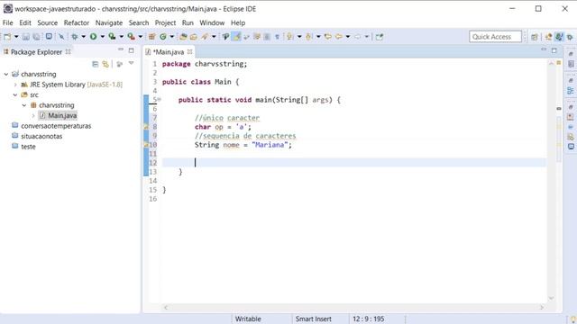Minimize the Package Explorer view
Viewport: 577px width, 324px height.
pyautogui.click(x=121, y=49)
